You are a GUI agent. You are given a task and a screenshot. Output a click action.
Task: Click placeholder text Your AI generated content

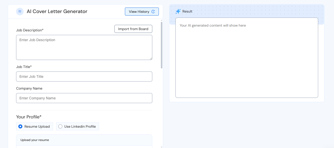[x=213, y=25]
